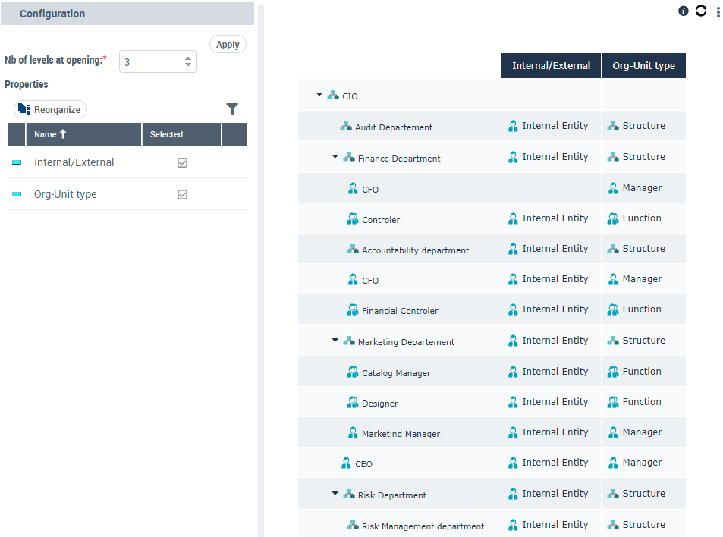Viewport: 723px width, 537px height.
Task: Collapse the Marketing Departement node
Action: click(335, 341)
